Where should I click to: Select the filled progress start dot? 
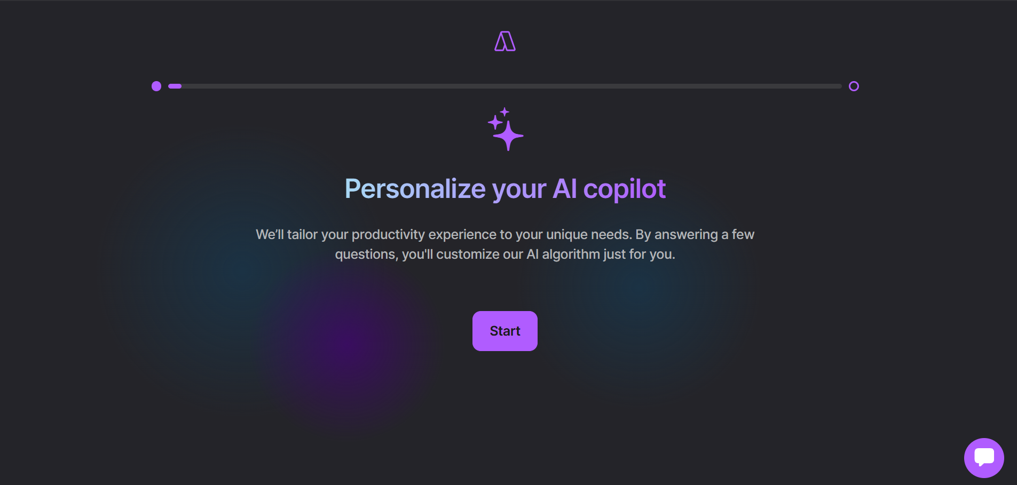tap(156, 86)
